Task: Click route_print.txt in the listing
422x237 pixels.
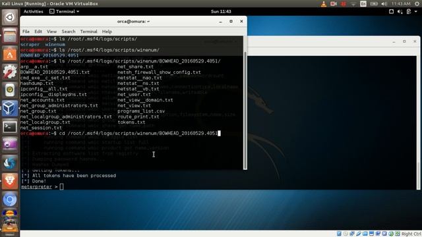Action: pos(138,117)
